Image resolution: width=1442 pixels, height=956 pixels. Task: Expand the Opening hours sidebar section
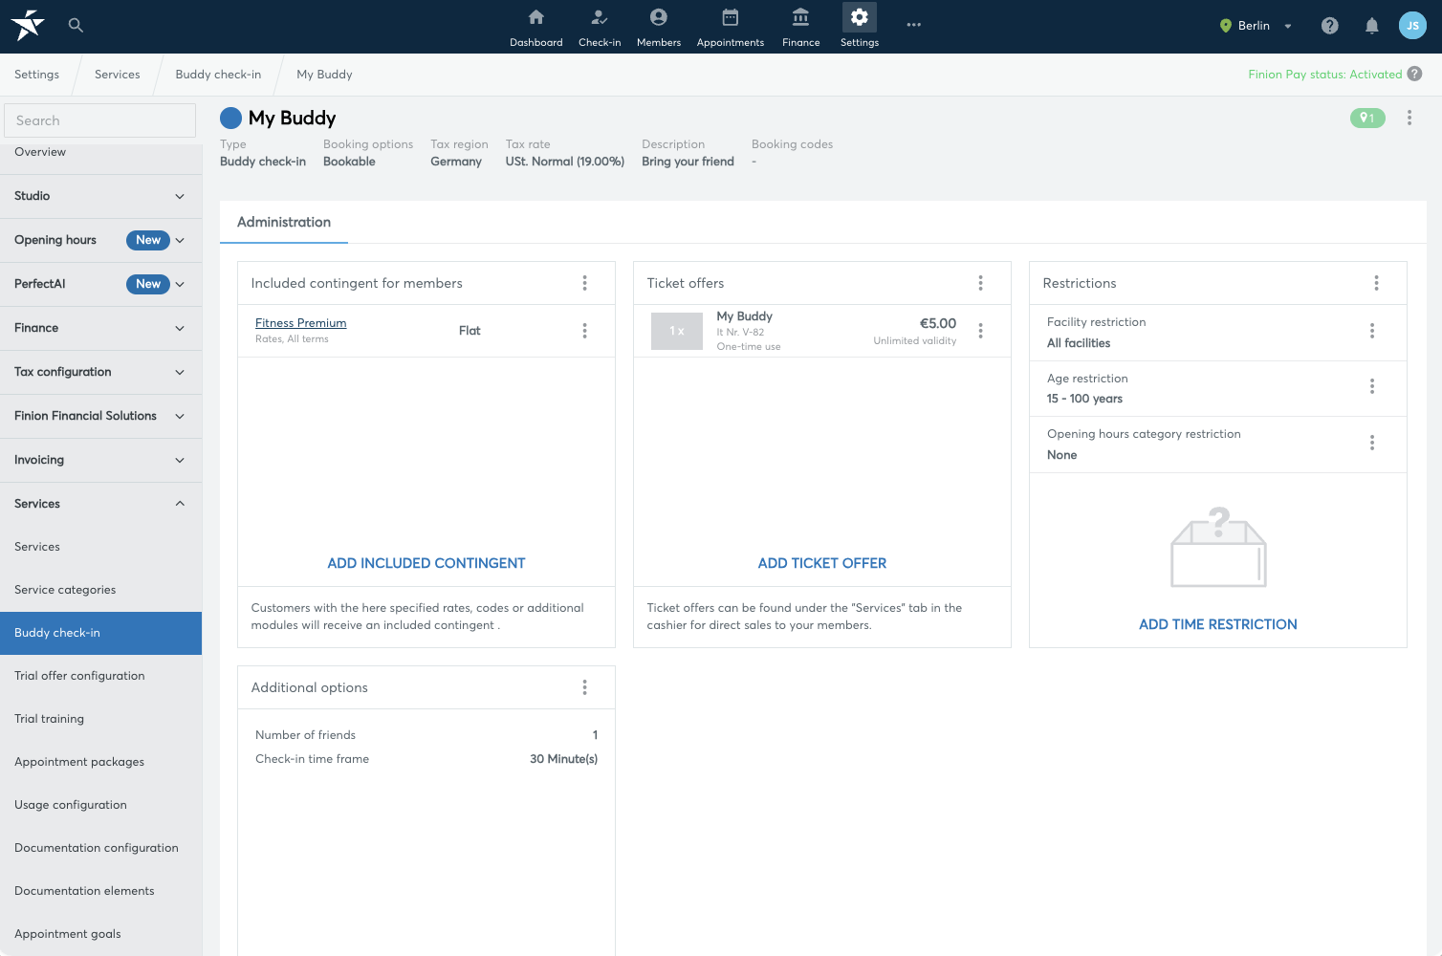100,240
